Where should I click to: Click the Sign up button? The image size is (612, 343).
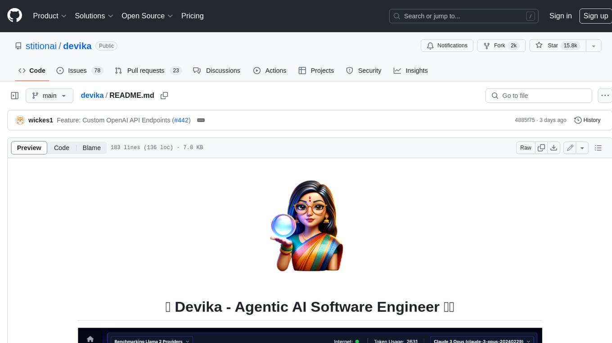click(x=595, y=16)
